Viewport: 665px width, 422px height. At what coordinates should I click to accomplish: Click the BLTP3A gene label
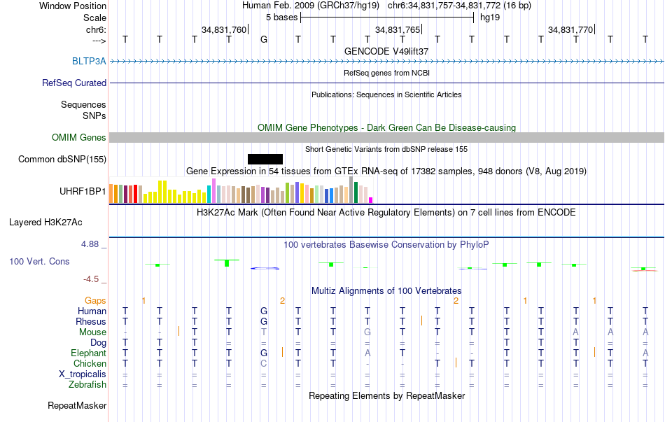tap(89, 61)
